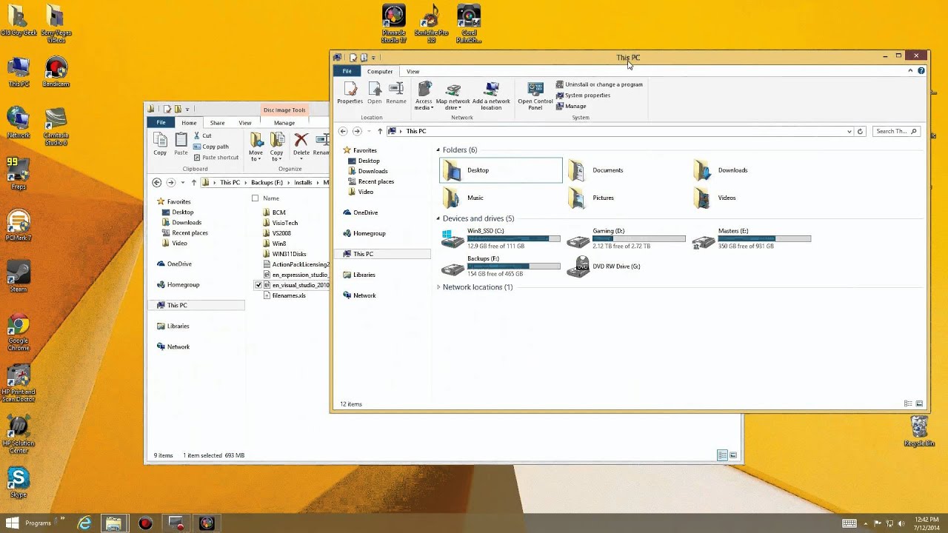
Task: Open Map network drive dropdown
Action: click(453, 96)
